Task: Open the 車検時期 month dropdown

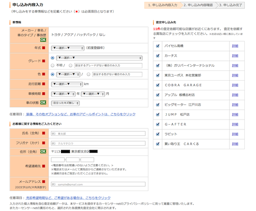Action: [93, 94]
